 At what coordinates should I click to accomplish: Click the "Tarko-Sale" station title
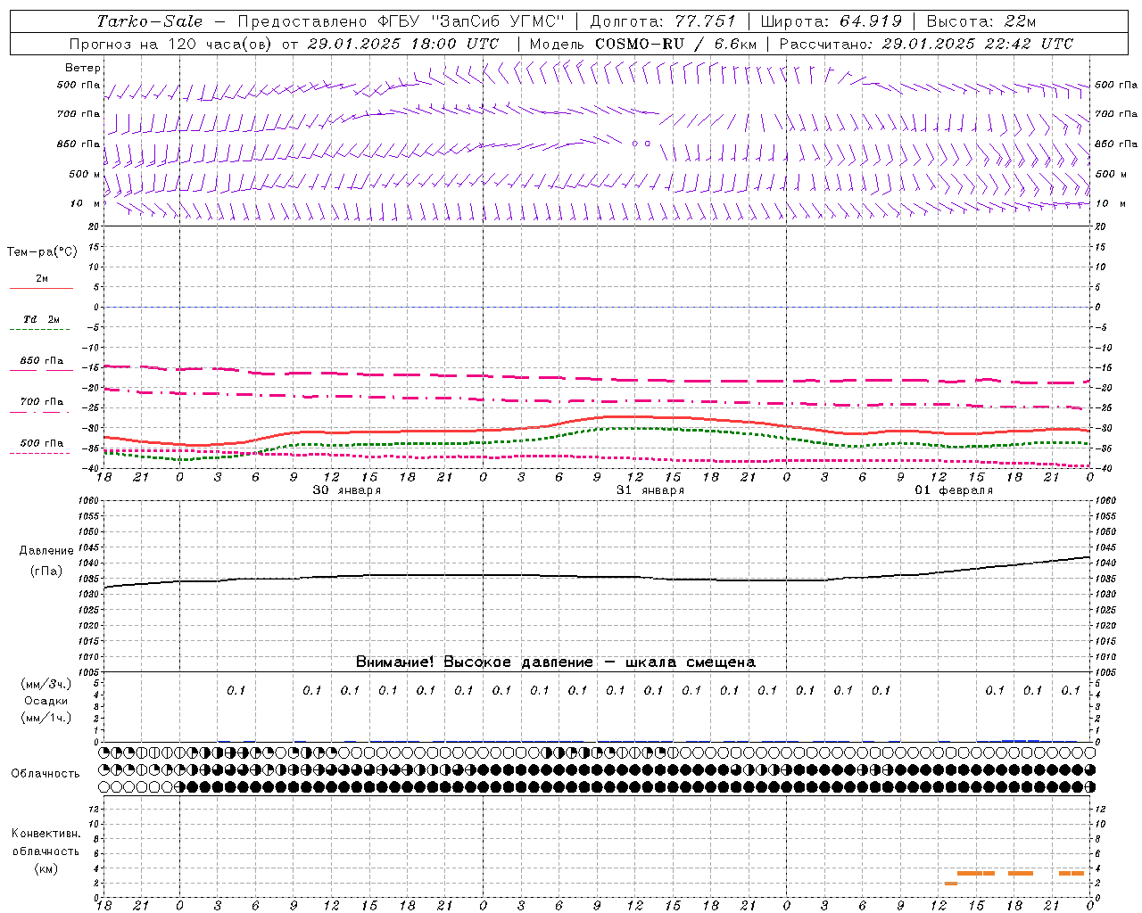tap(150, 21)
